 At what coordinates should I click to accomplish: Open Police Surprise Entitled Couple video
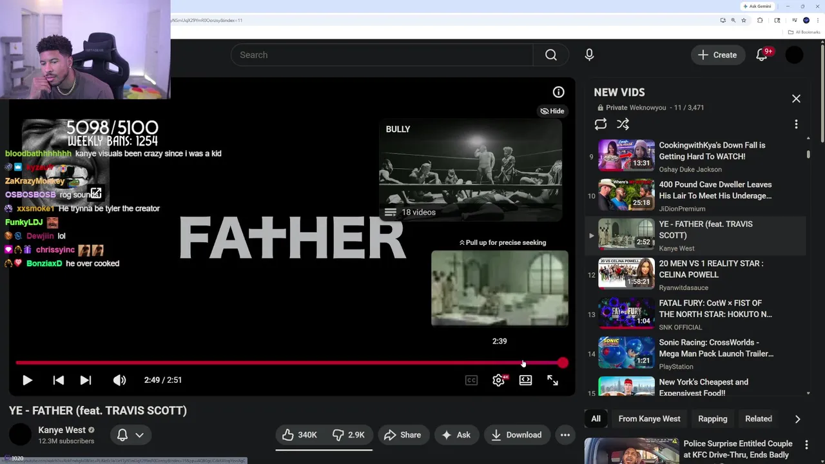point(738,449)
